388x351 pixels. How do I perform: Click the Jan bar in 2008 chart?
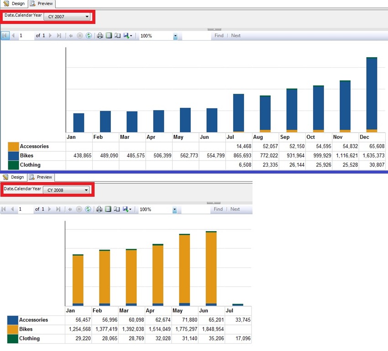78,280
